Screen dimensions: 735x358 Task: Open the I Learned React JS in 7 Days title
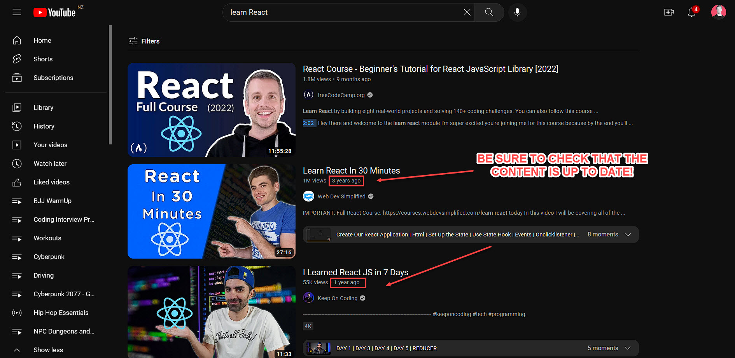355,272
